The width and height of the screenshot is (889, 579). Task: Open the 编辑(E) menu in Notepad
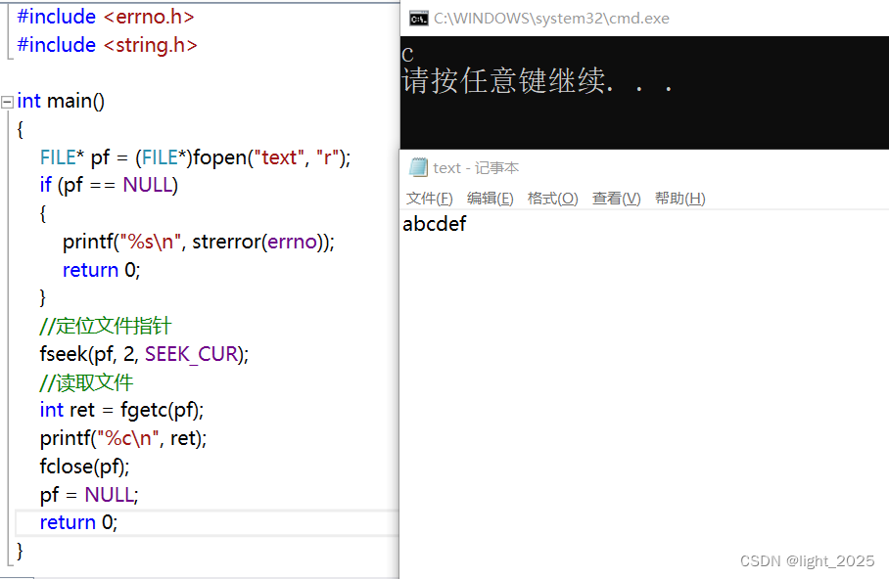490,199
